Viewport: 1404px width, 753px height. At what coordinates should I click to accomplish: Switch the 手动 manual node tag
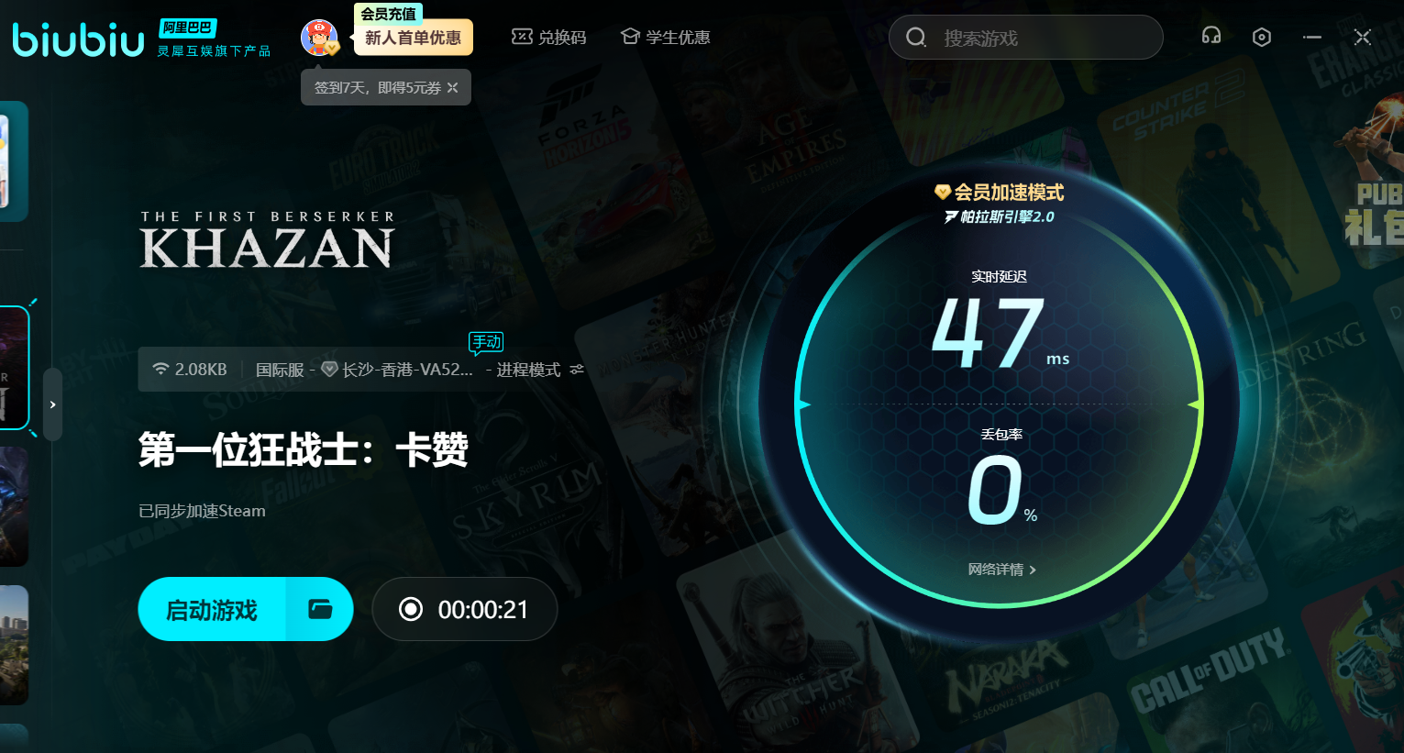tap(486, 342)
